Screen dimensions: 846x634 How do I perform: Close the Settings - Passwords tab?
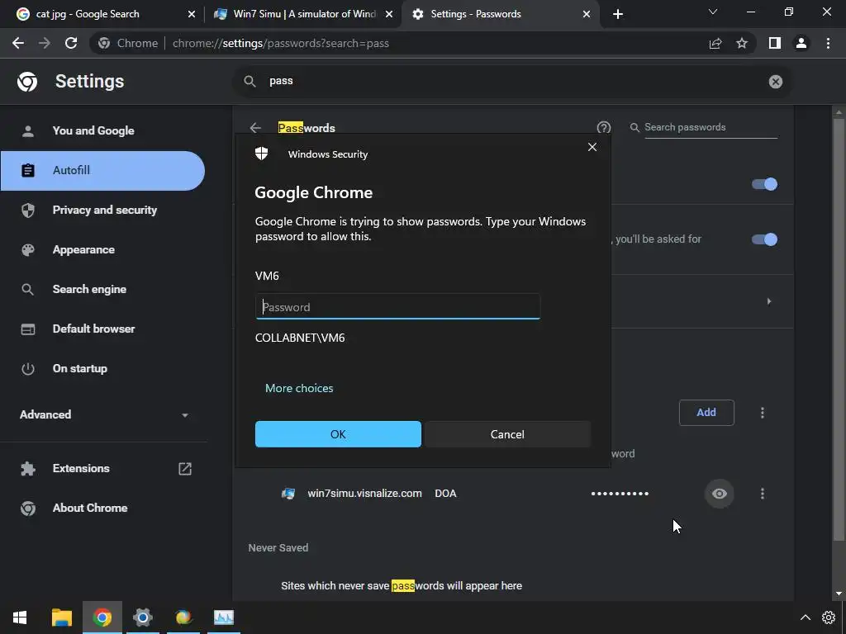tap(587, 14)
